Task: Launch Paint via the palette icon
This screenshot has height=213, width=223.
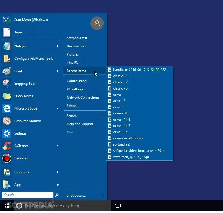Action: [x=7, y=71]
